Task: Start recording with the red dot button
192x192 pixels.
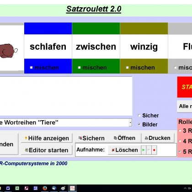Action: pyautogui.click(x=154, y=150)
